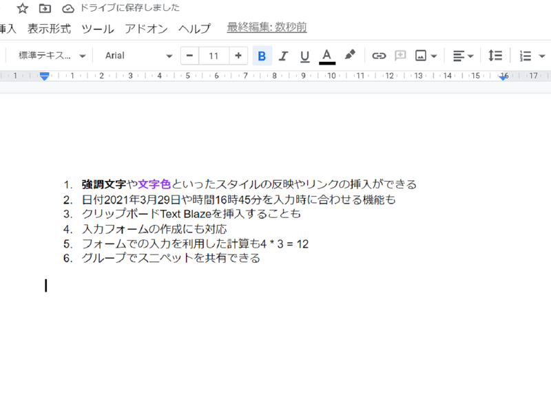Insert an image
Viewport: 551px width, 412px height.
422,55
